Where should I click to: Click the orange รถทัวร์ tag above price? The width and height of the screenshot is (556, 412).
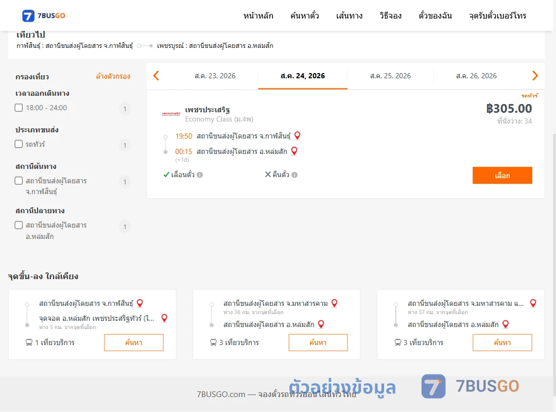[529, 95]
